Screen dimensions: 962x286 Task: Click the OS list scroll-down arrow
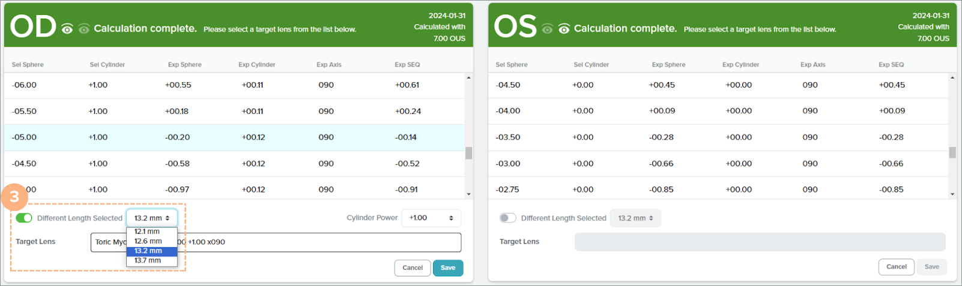pyautogui.click(x=952, y=194)
